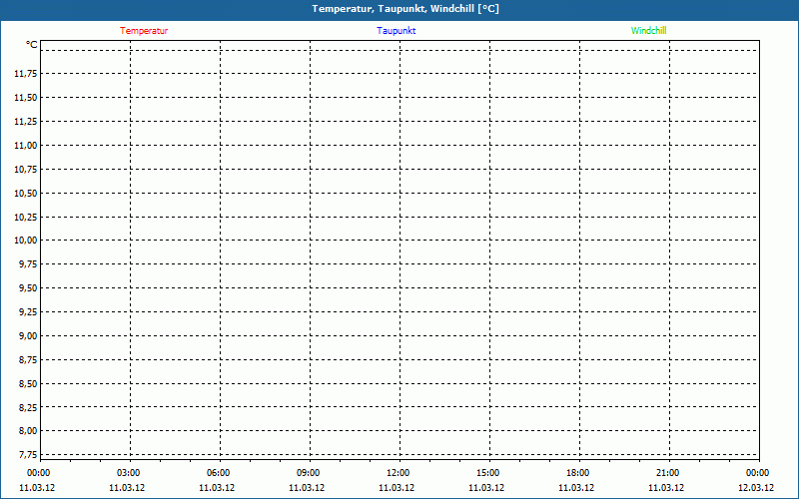Select the 9,75 y-axis value
Viewport: 799px width, 499px height.
(28, 264)
